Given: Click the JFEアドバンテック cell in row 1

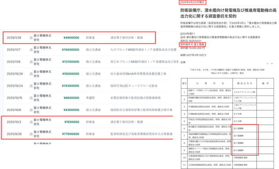Looking at the screenshot, I should tap(244, 92).
